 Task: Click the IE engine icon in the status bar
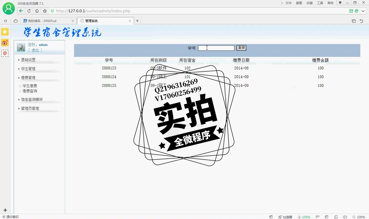327,217
